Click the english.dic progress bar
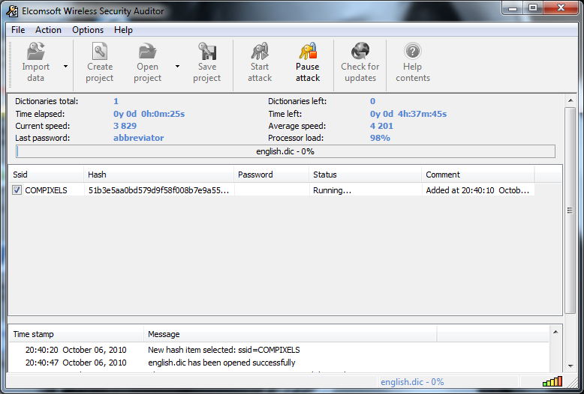Screen dimensions: 584x394 286,151
